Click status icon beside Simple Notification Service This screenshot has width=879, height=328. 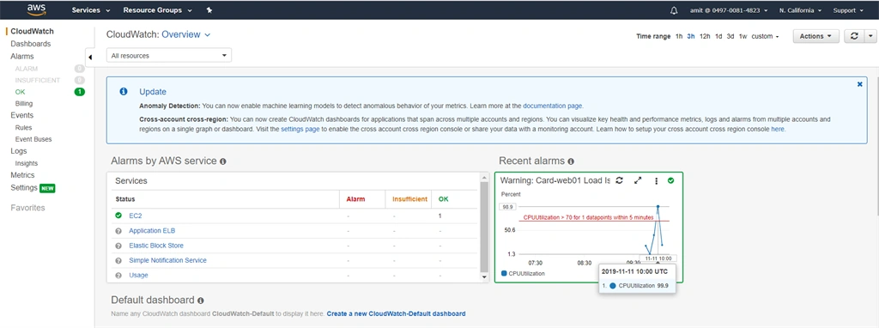(118, 261)
